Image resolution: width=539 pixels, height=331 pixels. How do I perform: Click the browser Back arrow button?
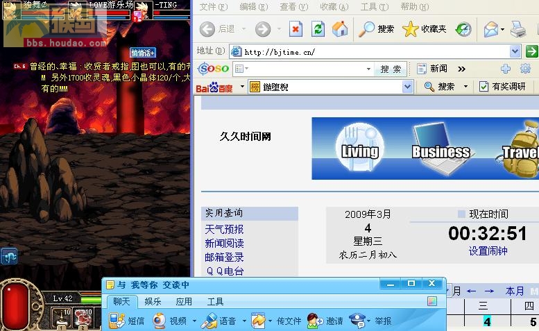point(207,29)
